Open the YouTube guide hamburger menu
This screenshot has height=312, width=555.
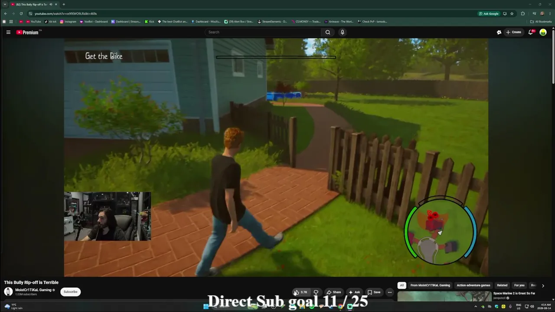[8, 32]
